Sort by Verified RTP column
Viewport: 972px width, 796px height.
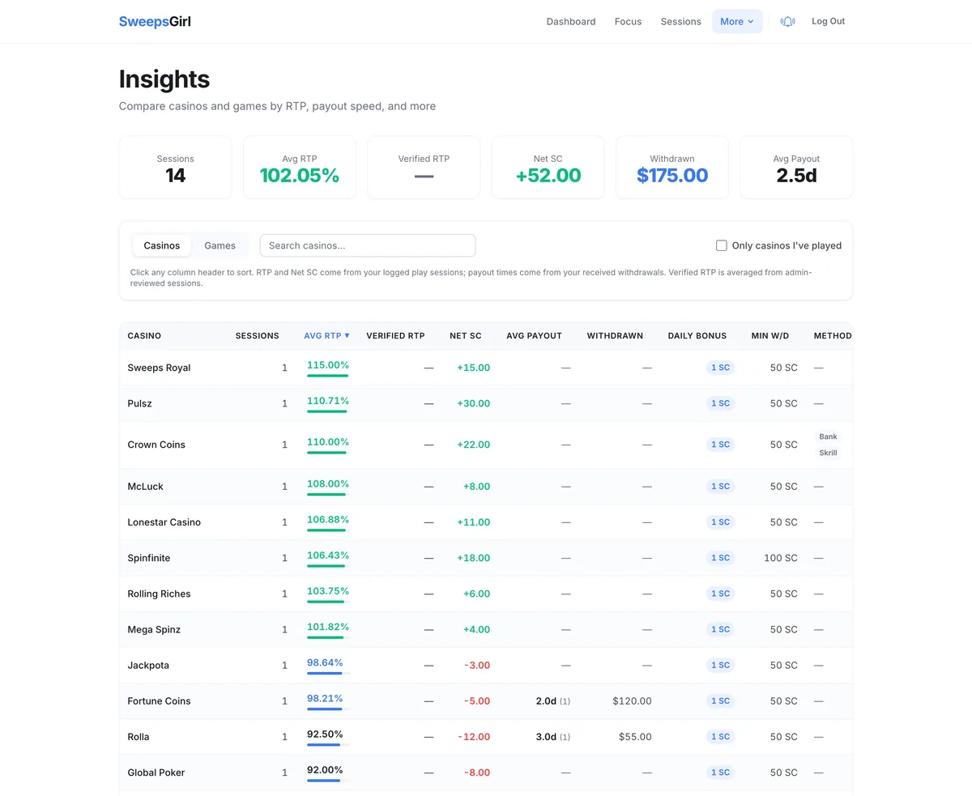(395, 335)
